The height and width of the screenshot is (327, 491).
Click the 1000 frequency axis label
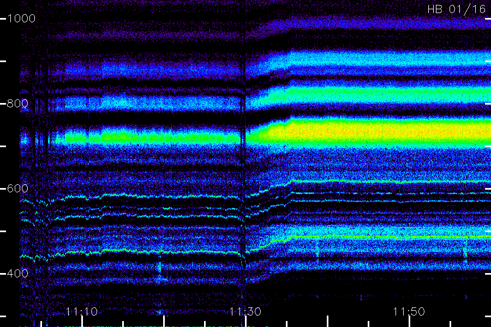pos(21,19)
